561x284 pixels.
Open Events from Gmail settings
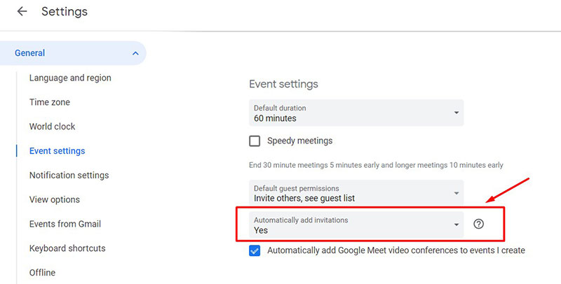click(x=65, y=224)
